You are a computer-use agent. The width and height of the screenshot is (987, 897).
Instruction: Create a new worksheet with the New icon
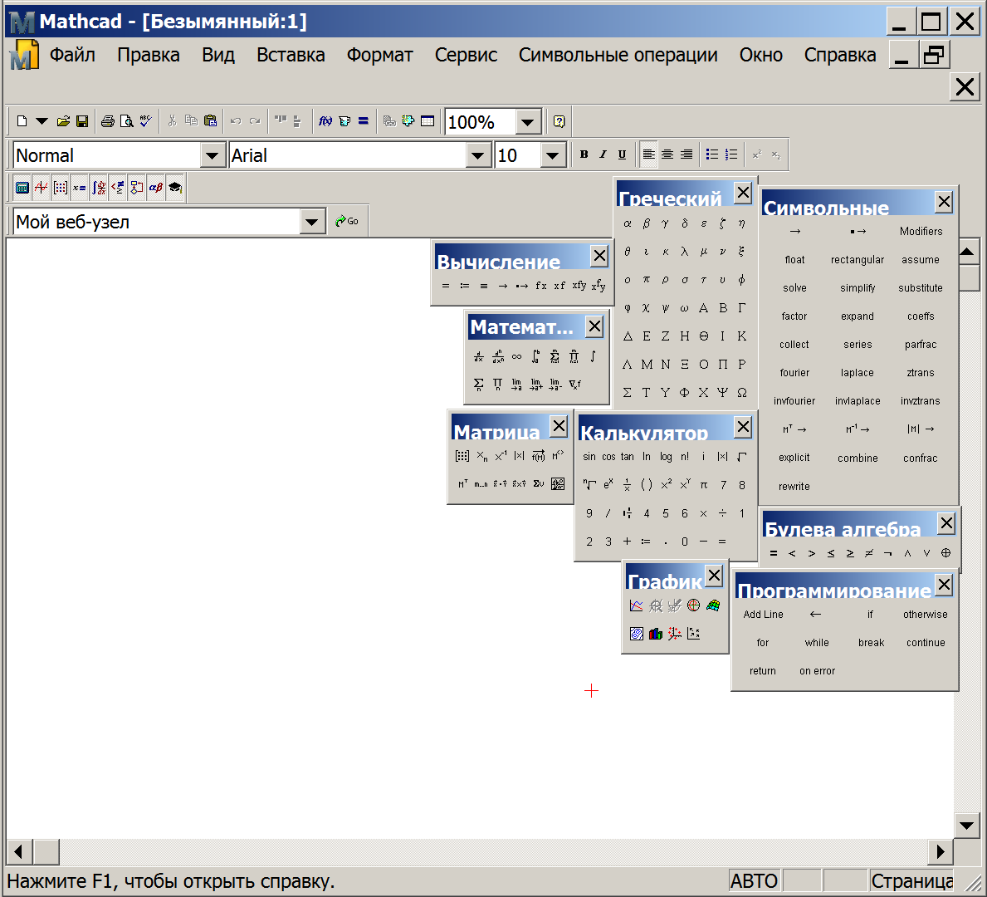click(22, 121)
